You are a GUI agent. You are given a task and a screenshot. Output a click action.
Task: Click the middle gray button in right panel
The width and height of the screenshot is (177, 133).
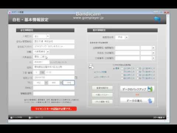pos(102,95)
